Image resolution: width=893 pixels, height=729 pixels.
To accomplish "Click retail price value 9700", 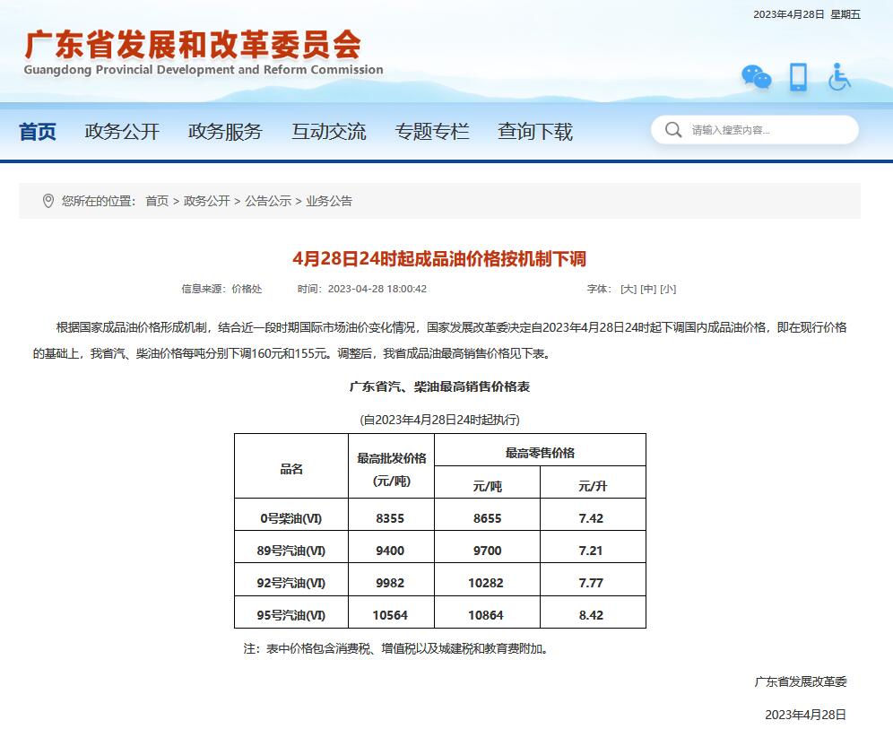I will pyautogui.click(x=488, y=551).
